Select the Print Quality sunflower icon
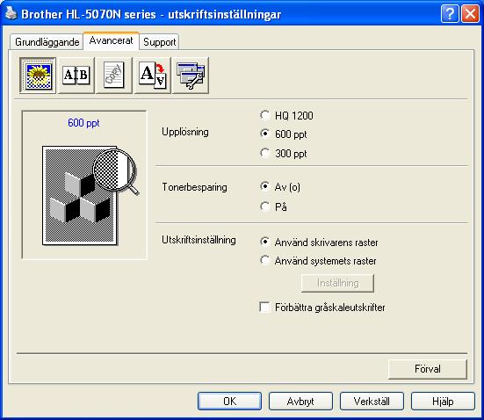Viewport: 484px width, 420px height. tap(38, 75)
